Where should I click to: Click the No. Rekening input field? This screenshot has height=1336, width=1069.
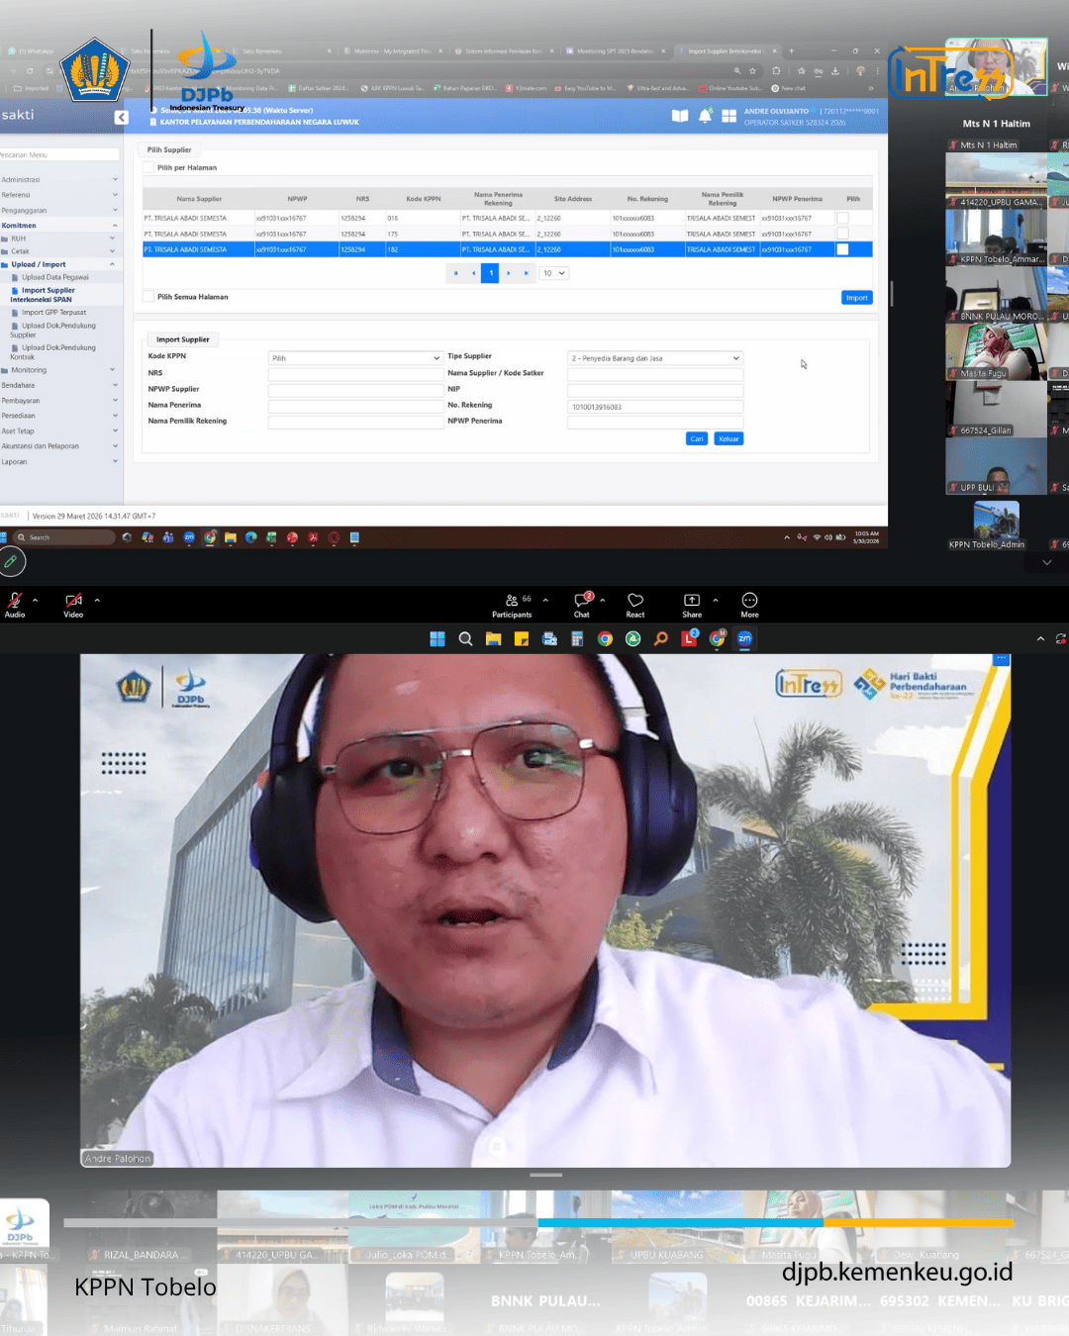[654, 407]
